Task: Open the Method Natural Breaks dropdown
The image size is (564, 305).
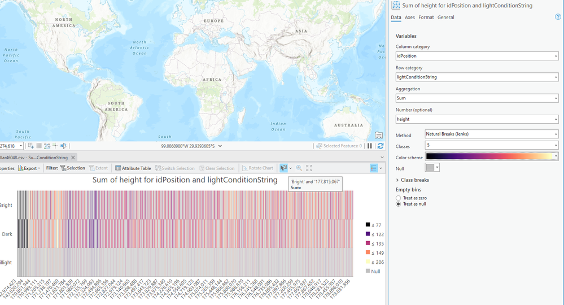Action: pos(491,134)
